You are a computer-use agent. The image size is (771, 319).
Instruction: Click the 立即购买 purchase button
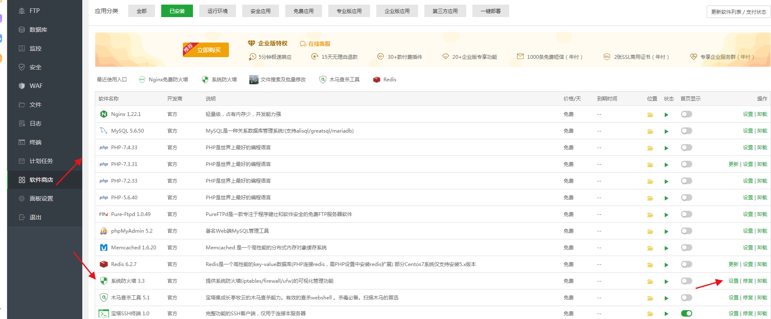pyautogui.click(x=206, y=50)
